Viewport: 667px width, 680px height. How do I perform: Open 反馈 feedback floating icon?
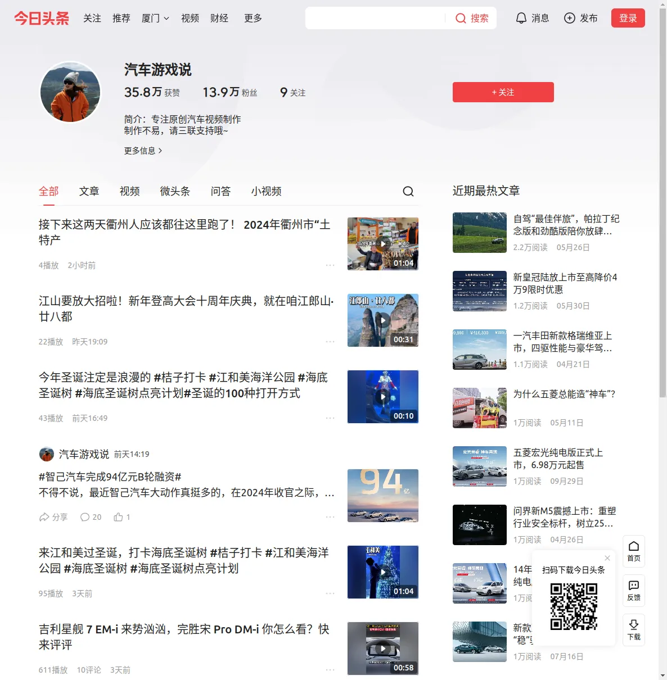point(634,591)
